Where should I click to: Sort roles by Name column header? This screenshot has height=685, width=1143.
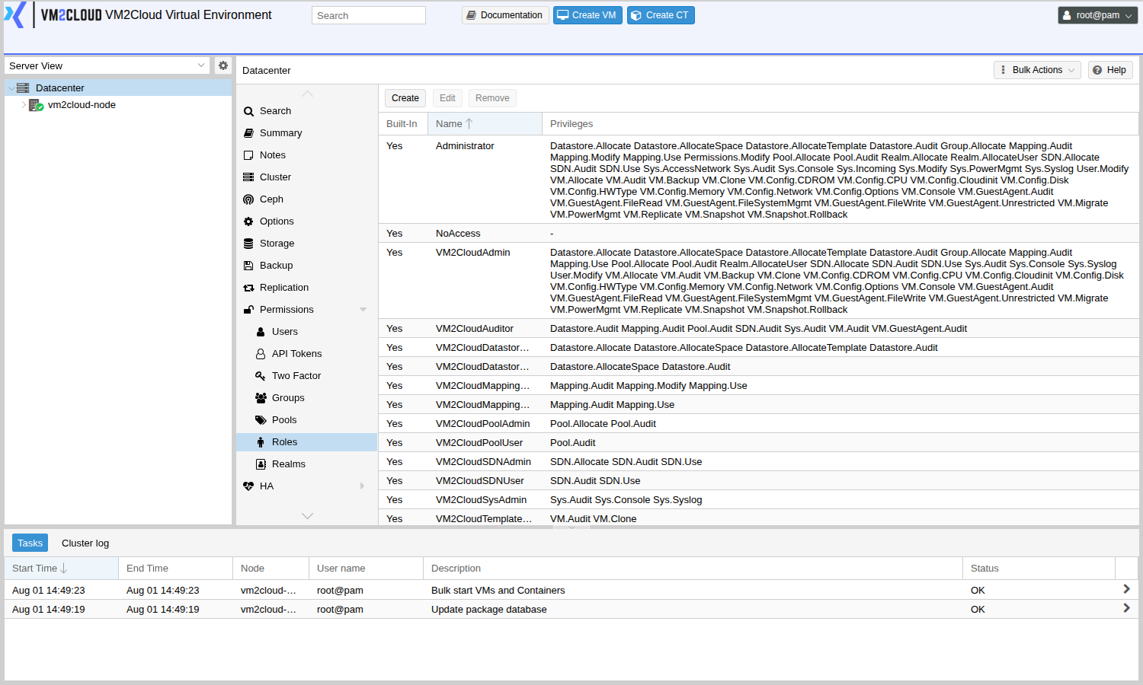click(484, 123)
